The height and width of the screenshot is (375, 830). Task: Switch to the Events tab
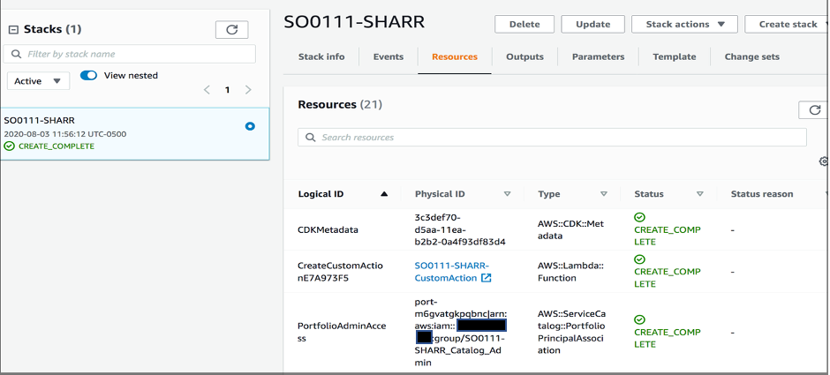pyautogui.click(x=388, y=56)
